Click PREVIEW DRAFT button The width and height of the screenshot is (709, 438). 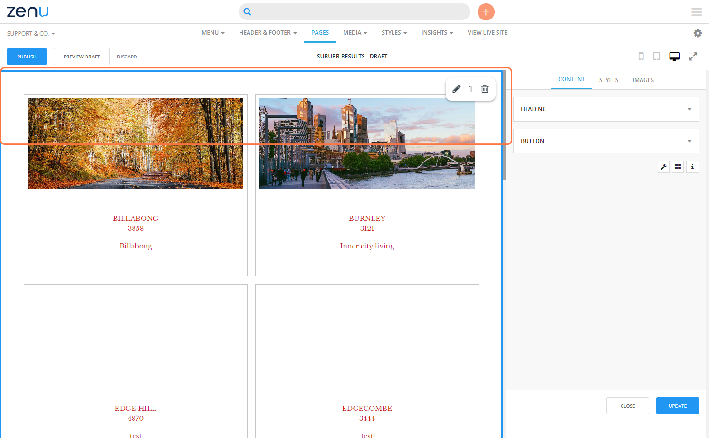(x=82, y=57)
